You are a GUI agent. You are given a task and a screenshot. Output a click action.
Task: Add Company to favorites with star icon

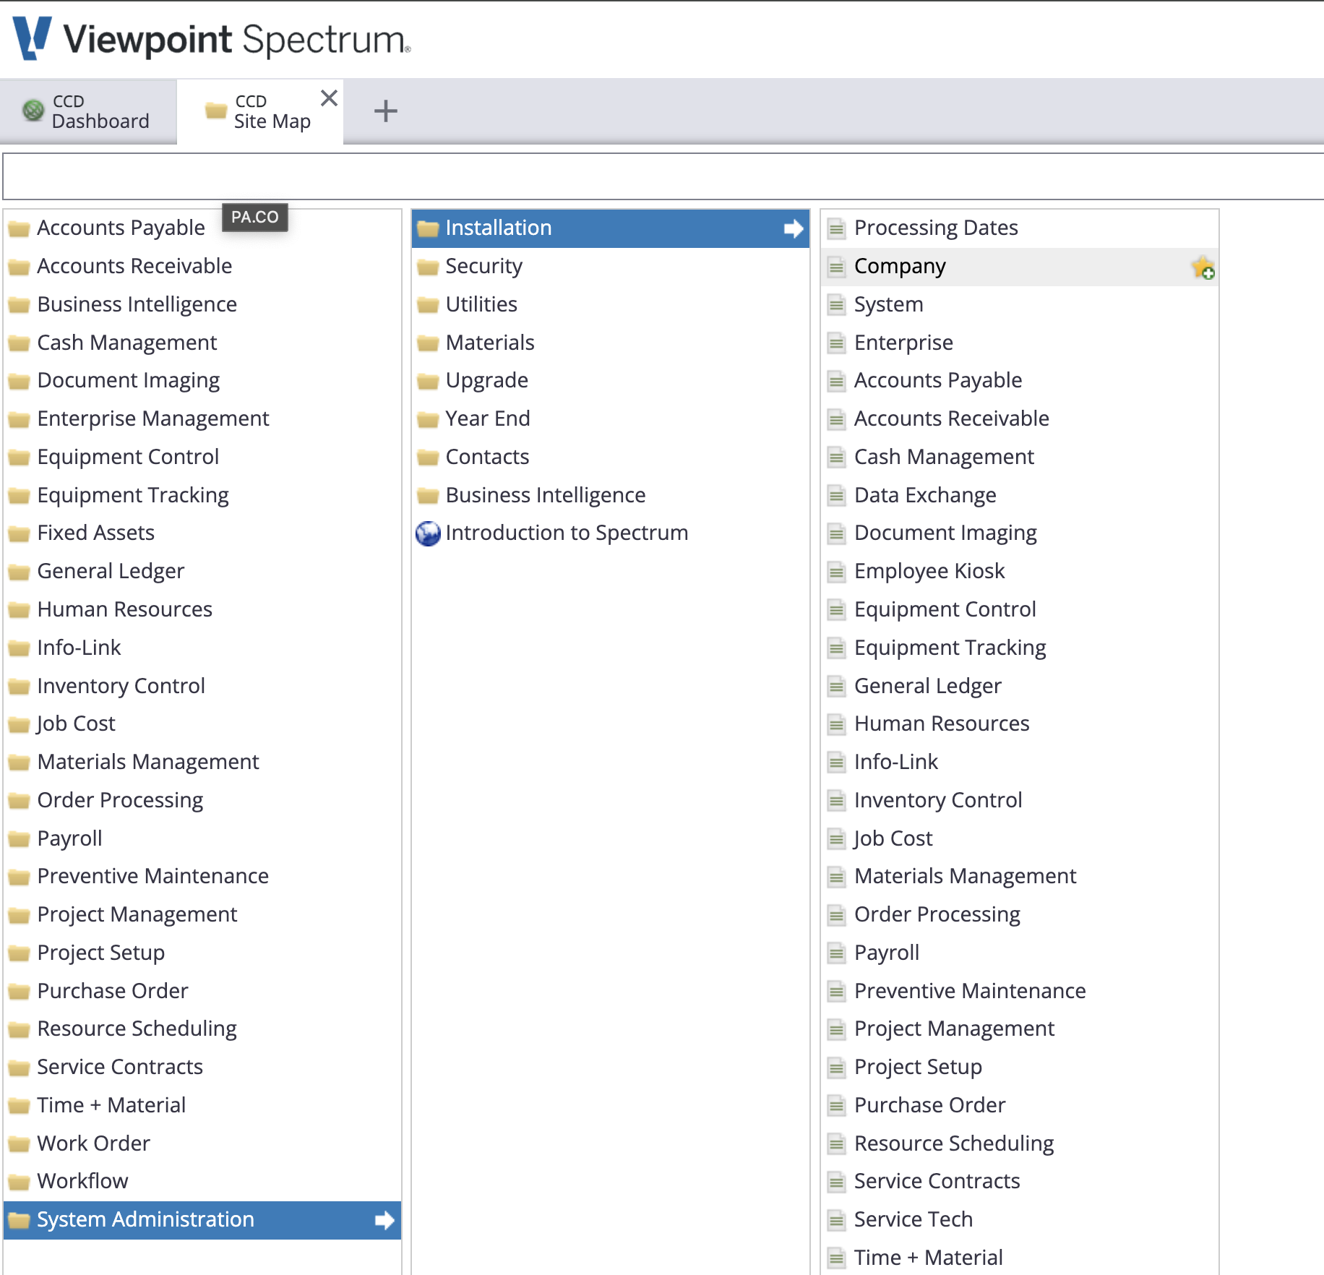pos(1203,267)
